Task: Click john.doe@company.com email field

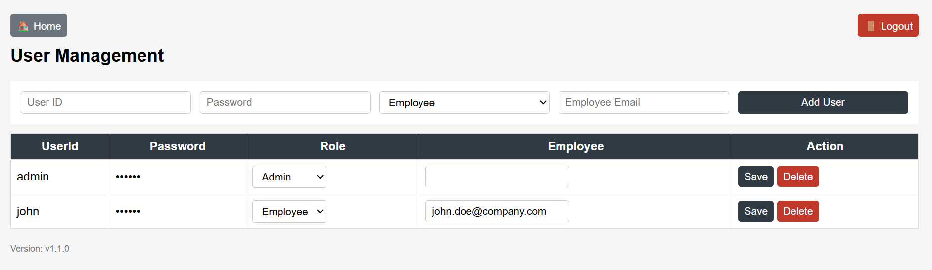Action: [x=497, y=212]
